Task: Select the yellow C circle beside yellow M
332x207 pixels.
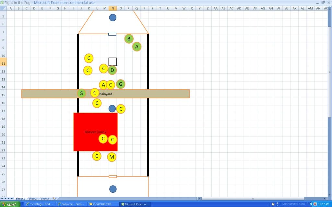Action: coord(97,156)
